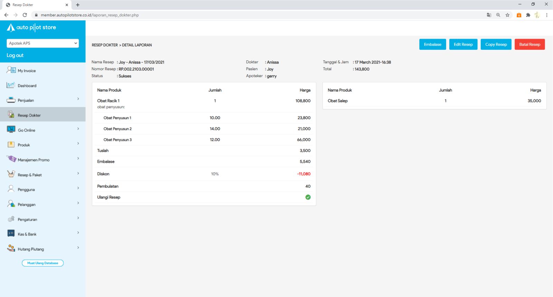This screenshot has height=297, width=553.
Task: Expand the Pelanggan submenu chevron
Action: tap(78, 203)
